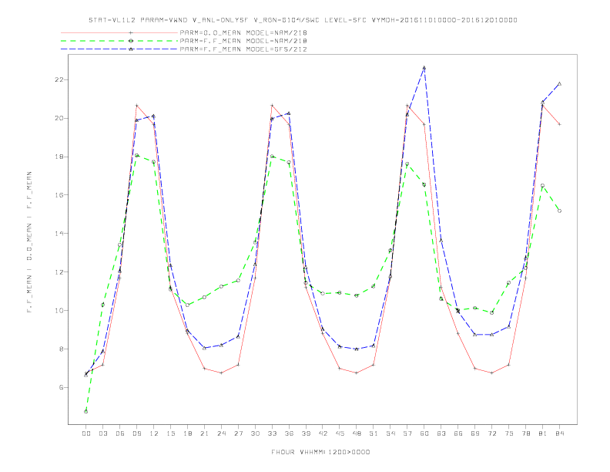Click x-axis tick label 39

[306, 433]
